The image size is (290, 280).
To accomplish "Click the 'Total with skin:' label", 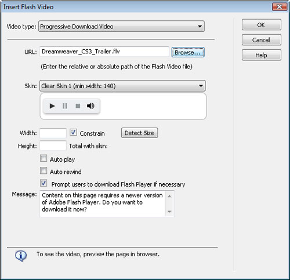I will tap(88, 146).
